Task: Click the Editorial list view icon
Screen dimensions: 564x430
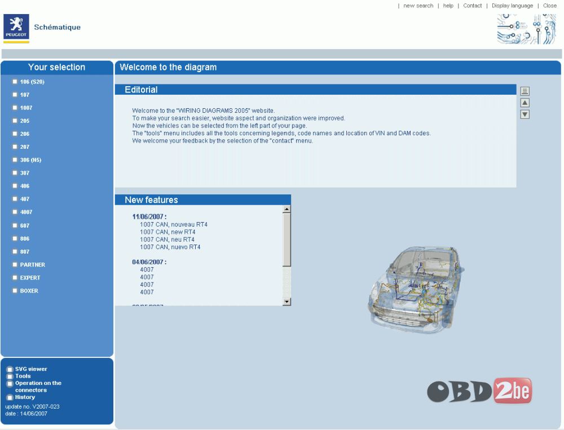Action: click(x=525, y=91)
